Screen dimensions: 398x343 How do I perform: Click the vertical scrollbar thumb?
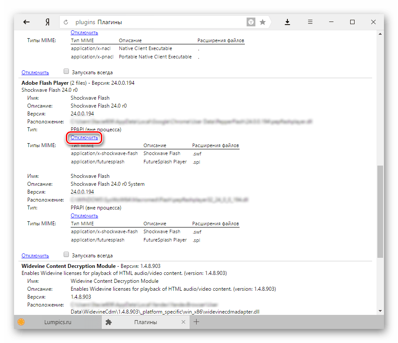380,211
